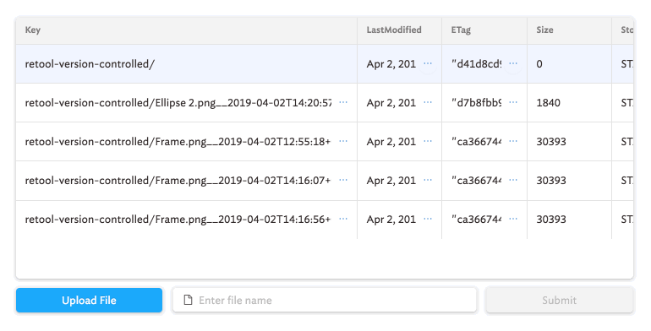This screenshot has height=331, width=651.
Task: Expand LastModified ellipsis in Frame.png 14:16:07 row
Action: click(x=428, y=180)
